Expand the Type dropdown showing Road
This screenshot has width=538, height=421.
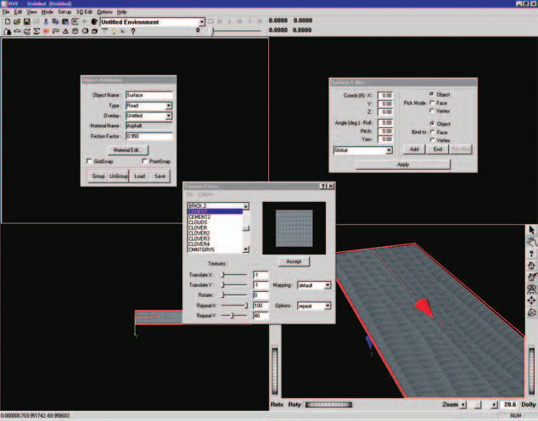click(169, 106)
